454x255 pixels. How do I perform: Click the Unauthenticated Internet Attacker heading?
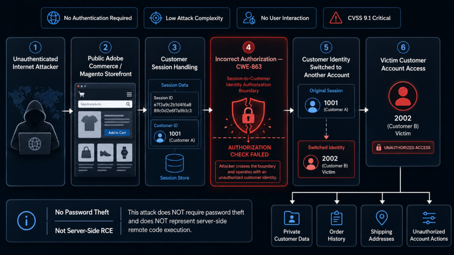click(x=35, y=63)
